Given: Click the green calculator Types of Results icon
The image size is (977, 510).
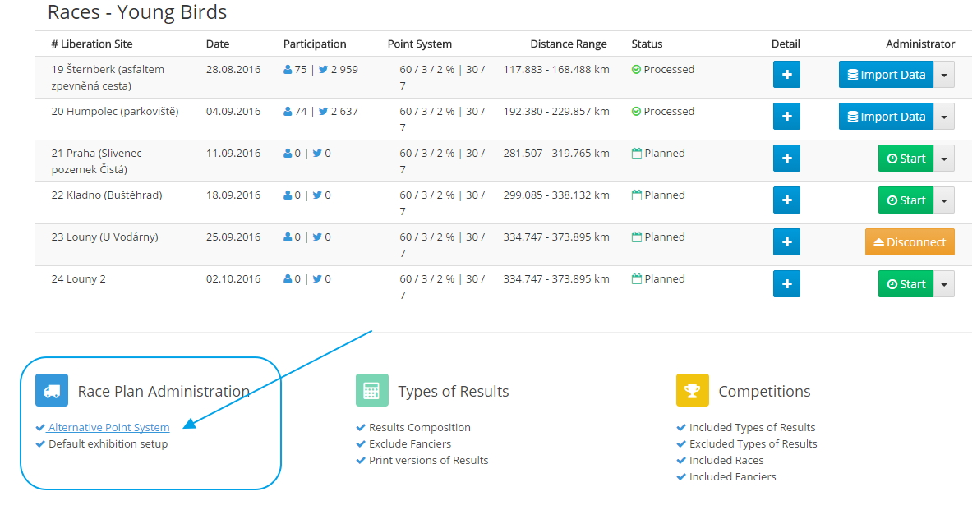Looking at the screenshot, I should point(371,391).
